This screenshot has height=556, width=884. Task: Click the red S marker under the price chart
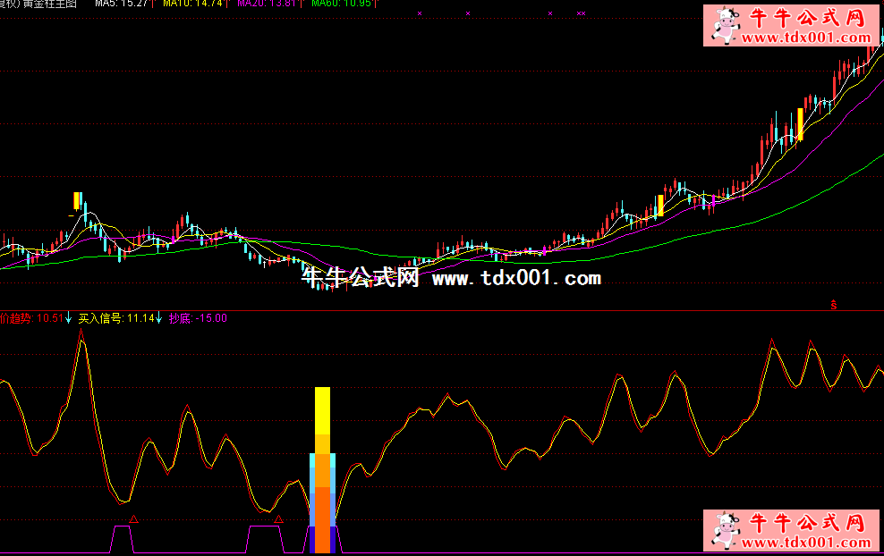point(833,305)
